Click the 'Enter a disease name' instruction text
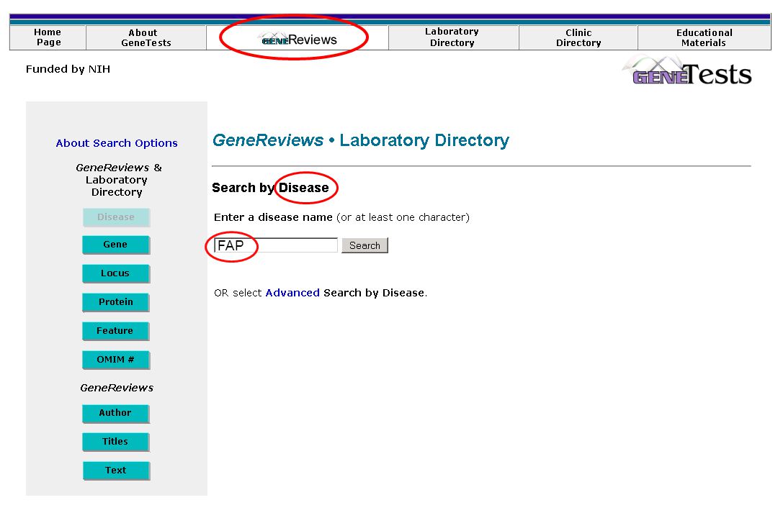This screenshot has width=778, height=518. pos(341,217)
